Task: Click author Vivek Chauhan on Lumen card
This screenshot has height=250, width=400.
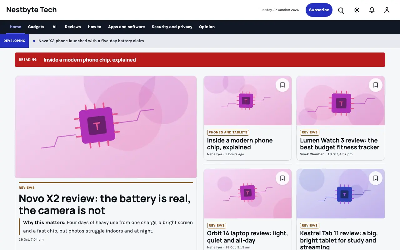Action: 312,154
